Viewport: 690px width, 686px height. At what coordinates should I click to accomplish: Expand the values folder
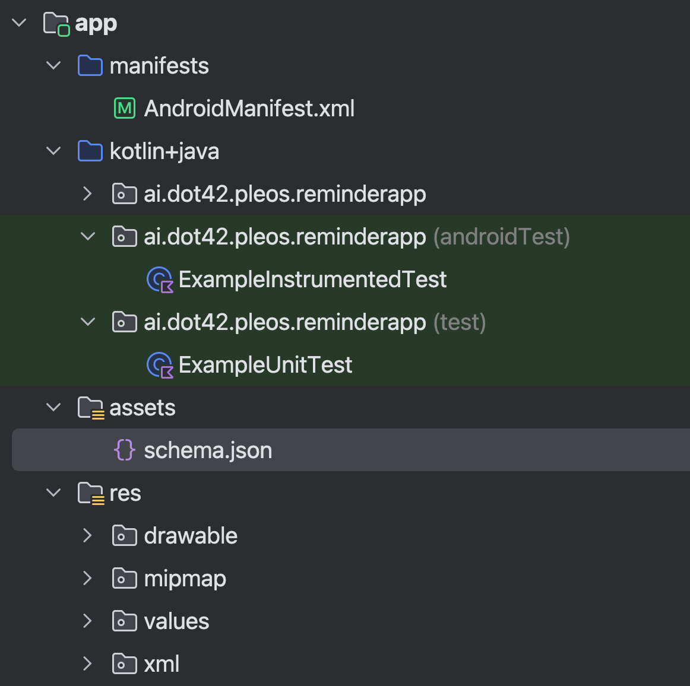pos(87,621)
